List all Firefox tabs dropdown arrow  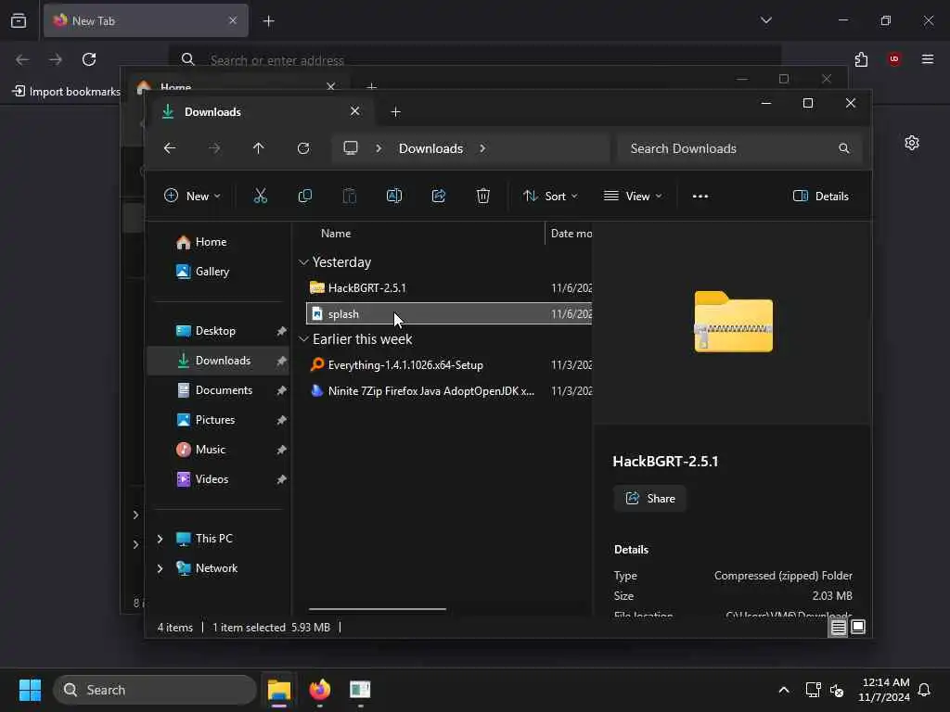pyautogui.click(x=766, y=20)
